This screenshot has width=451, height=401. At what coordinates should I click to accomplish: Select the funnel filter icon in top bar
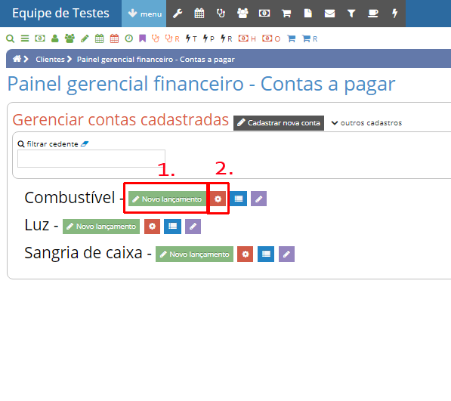(351, 14)
